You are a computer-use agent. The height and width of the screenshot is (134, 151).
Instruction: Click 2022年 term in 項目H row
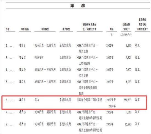click(110, 124)
